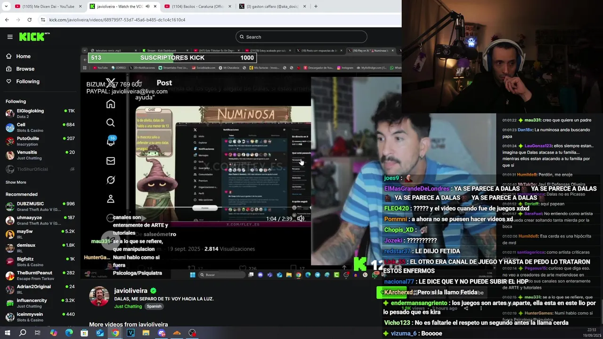Open Outlook from the taskbar
The height and width of the screenshot is (339, 603).
coord(100,333)
